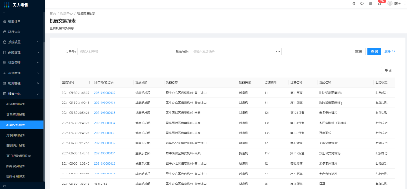Click the 订单号/取货码 column header

pos(104,82)
